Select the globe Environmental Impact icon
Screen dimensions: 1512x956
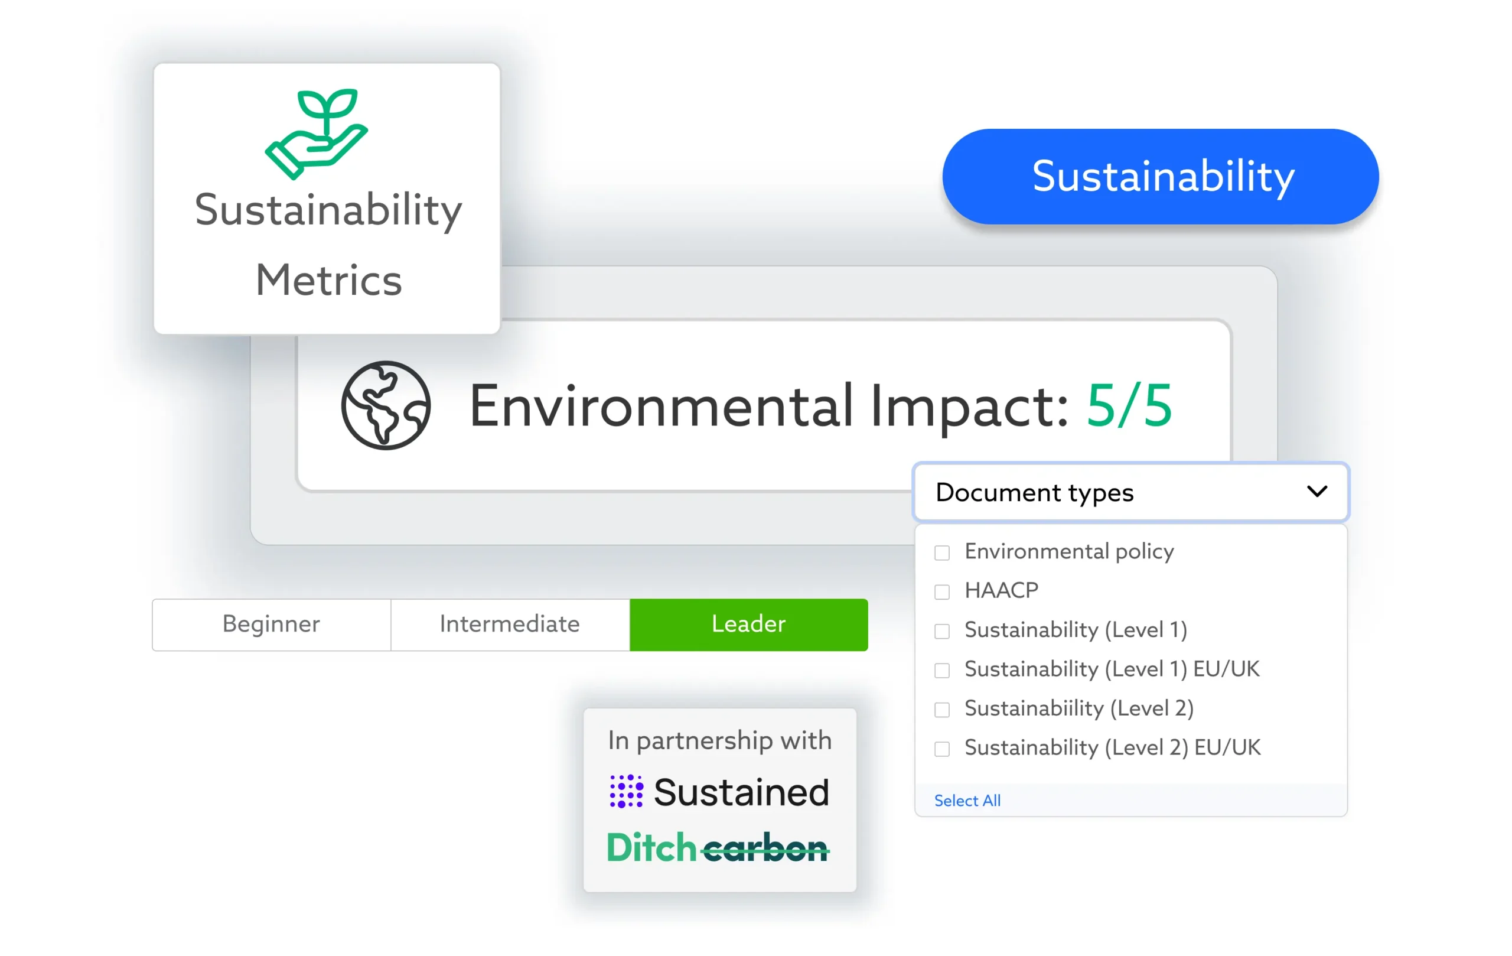386,405
